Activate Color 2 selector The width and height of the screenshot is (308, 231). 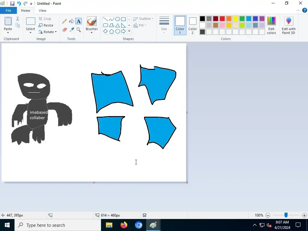tap(192, 25)
